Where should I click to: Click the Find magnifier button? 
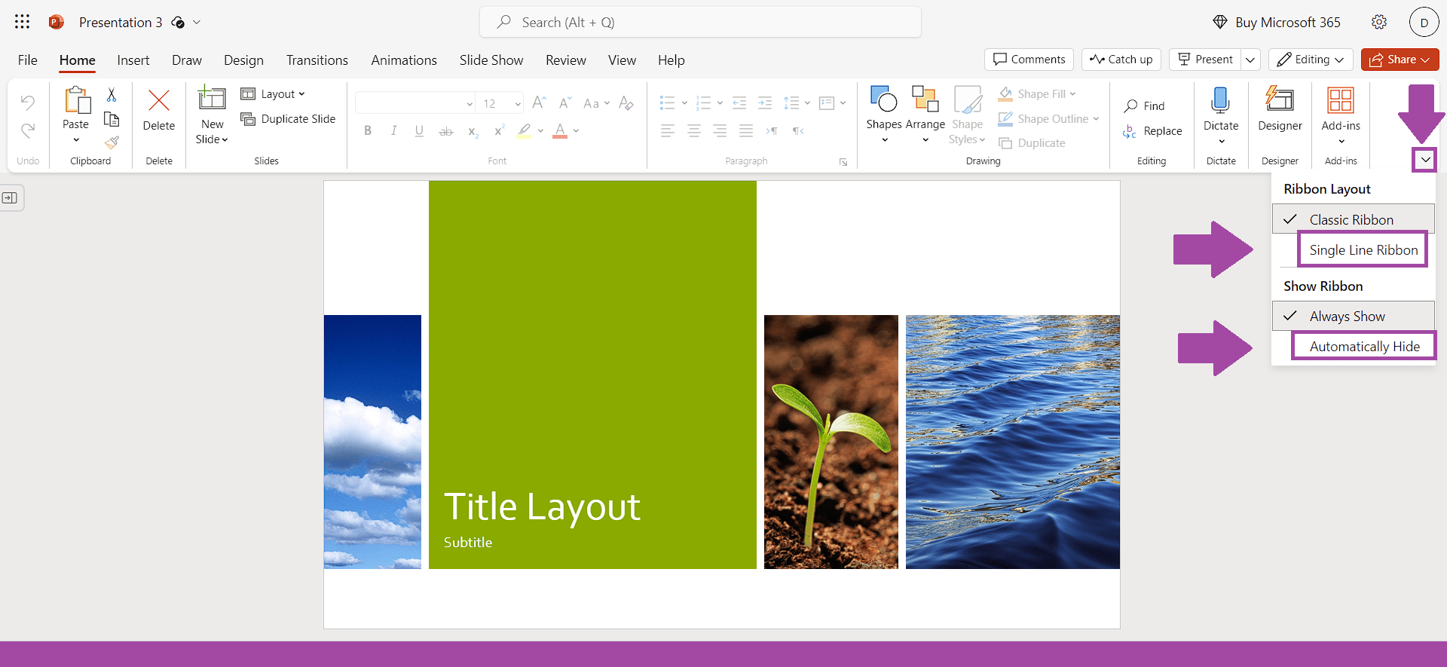(x=1144, y=106)
